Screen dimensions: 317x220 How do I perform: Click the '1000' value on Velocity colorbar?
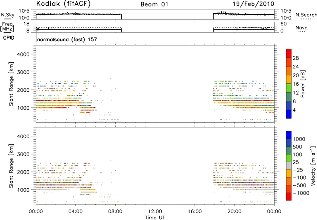tap(299, 139)
